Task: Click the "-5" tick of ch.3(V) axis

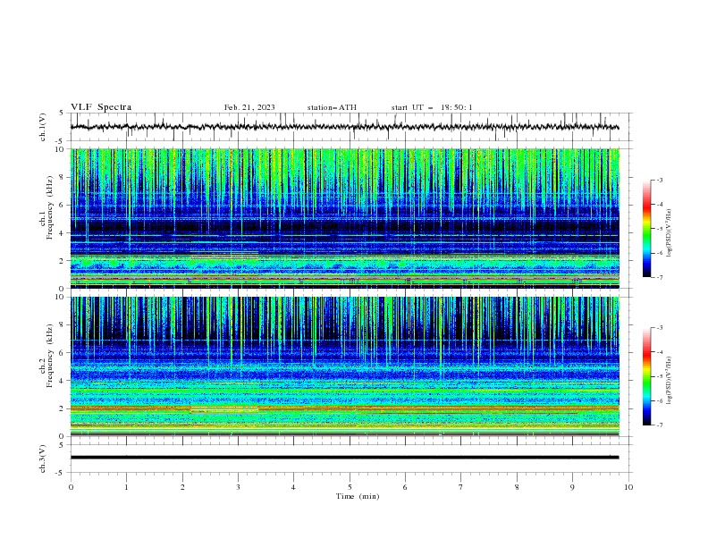Action: point(61,473)
